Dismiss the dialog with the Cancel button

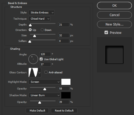coord(114,15)
